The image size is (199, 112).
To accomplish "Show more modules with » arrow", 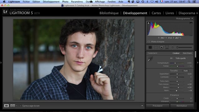I will pos(197,13).
